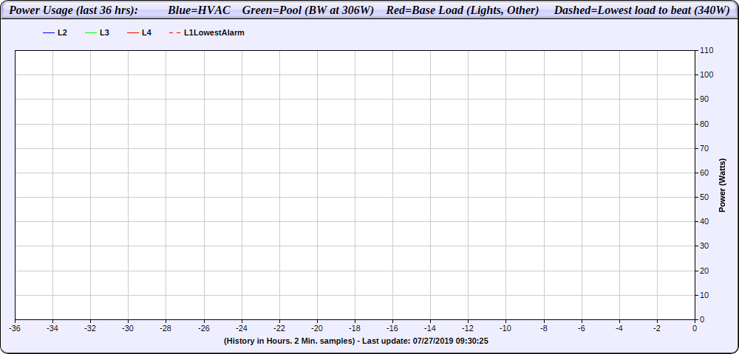Screen dimensions: 739x354
Task: Click the -14 hour axis label
Action: pyautogui.click(x=430, y=328)
